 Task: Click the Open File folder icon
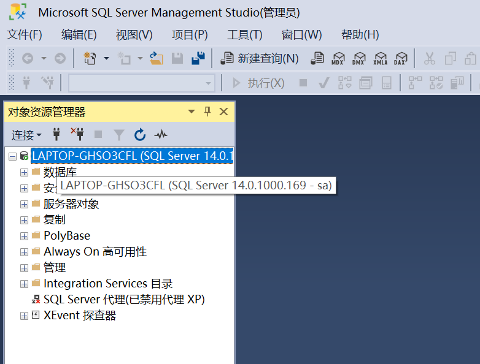point(157,58)
